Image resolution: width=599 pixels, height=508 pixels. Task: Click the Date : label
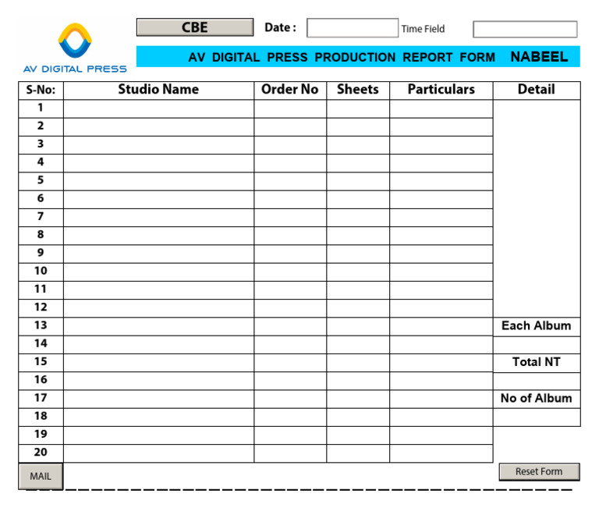(281, 27)
